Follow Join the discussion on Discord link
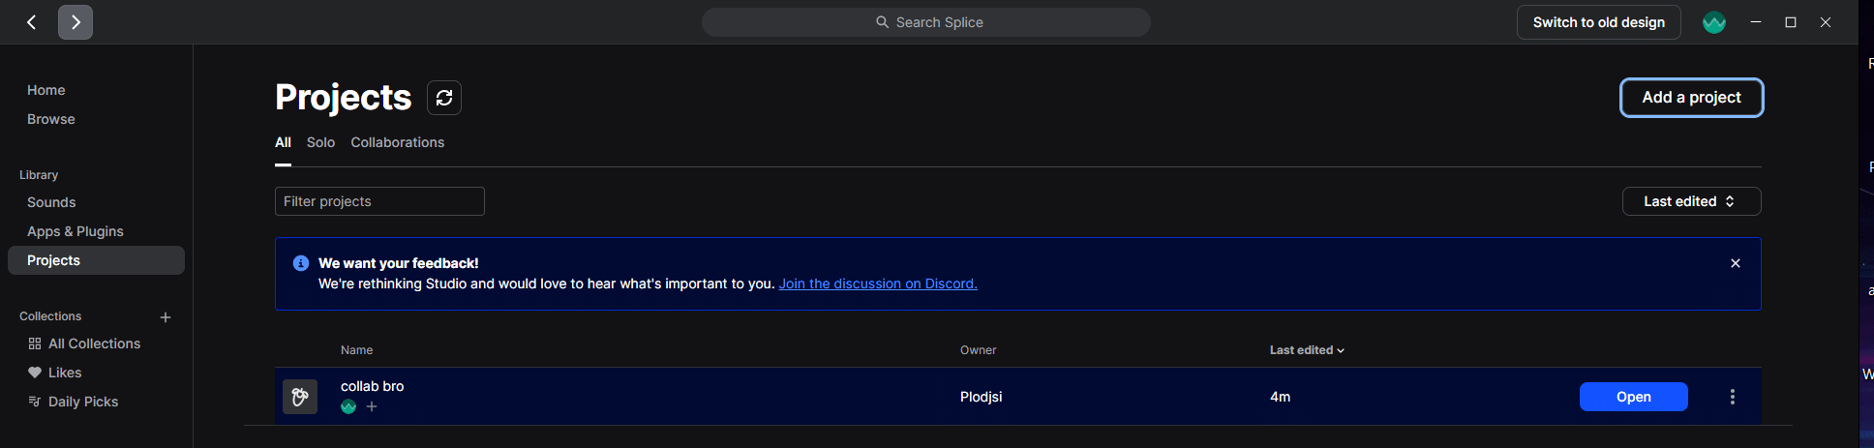 point(878,284)
